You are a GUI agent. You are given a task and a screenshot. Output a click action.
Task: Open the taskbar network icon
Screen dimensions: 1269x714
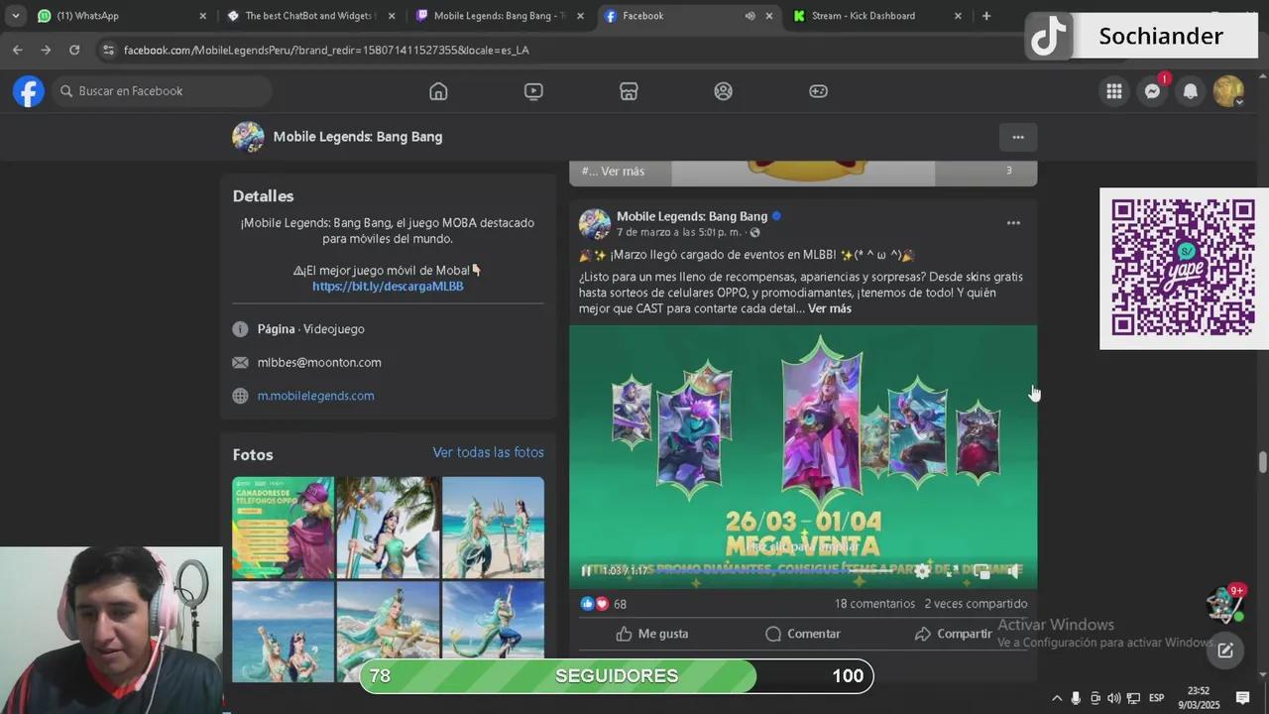click(x=1133, y=698)
